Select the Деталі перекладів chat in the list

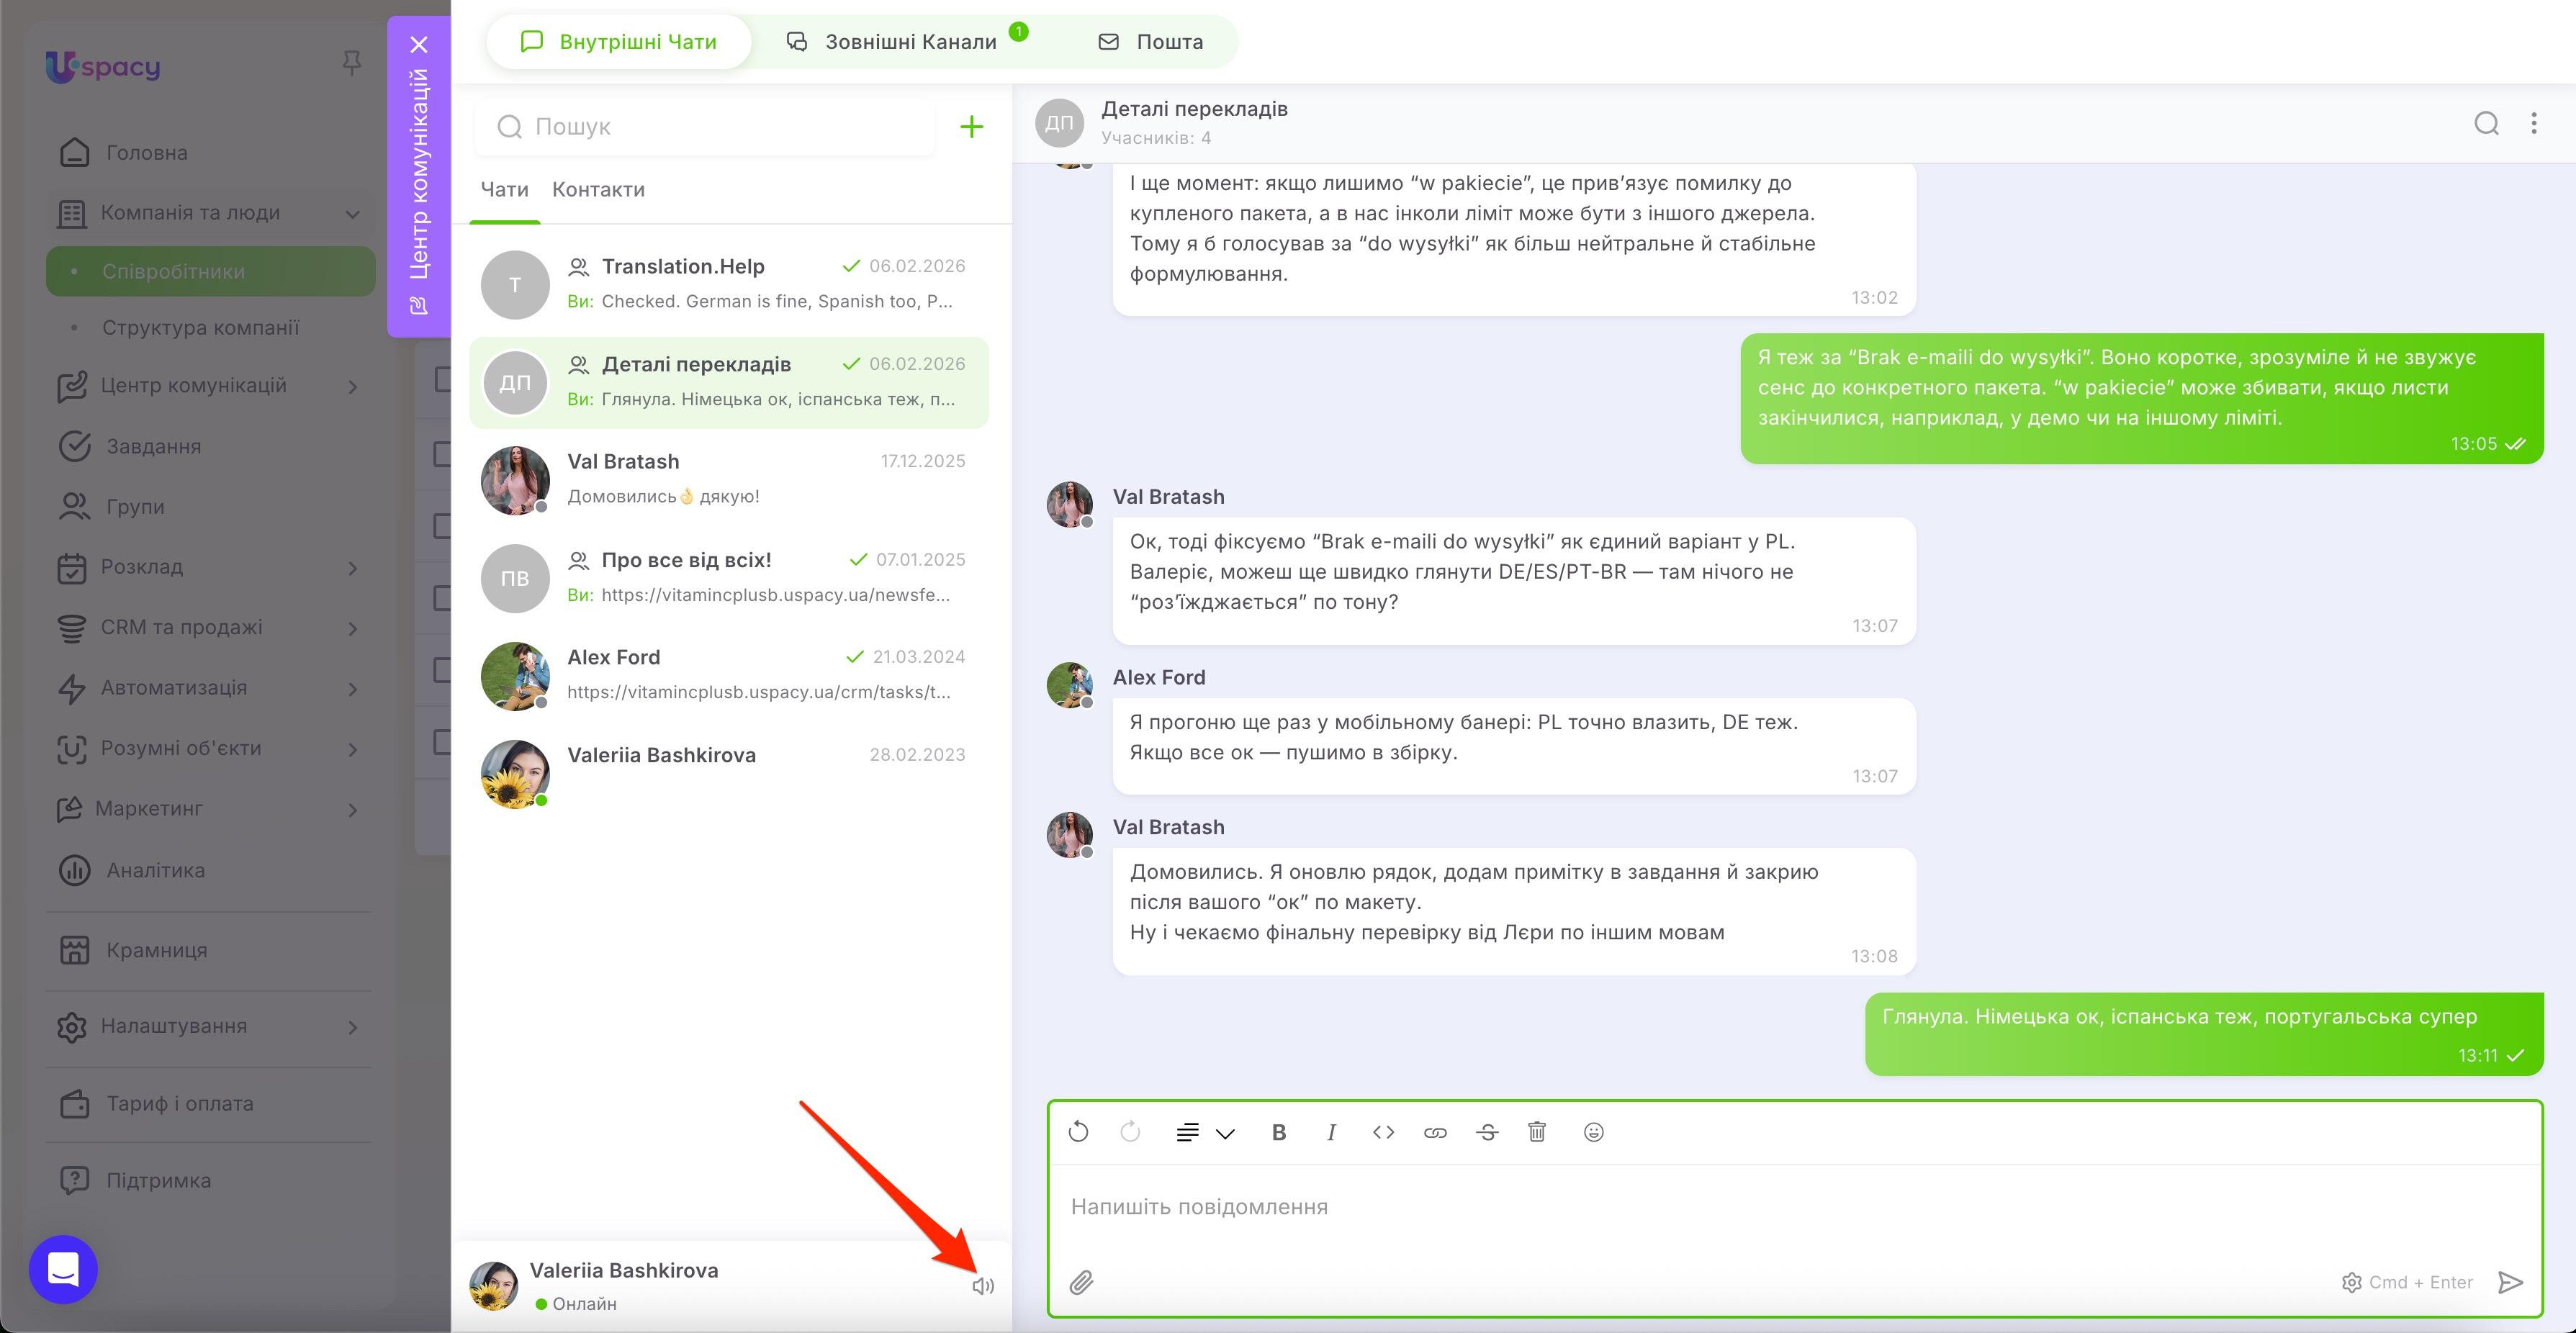pyautogui.click(x=729, y=382)
